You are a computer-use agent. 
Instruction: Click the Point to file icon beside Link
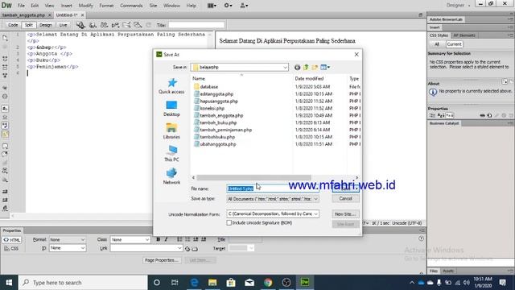pos(187,249)
